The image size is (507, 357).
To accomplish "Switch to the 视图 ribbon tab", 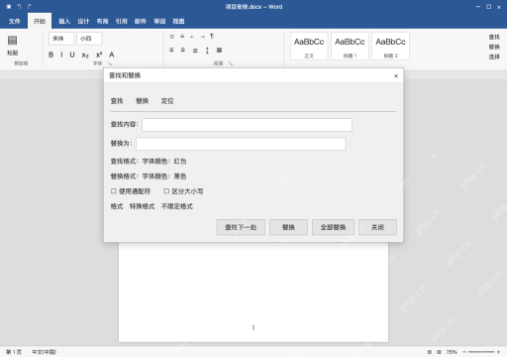I will (178, 21).
